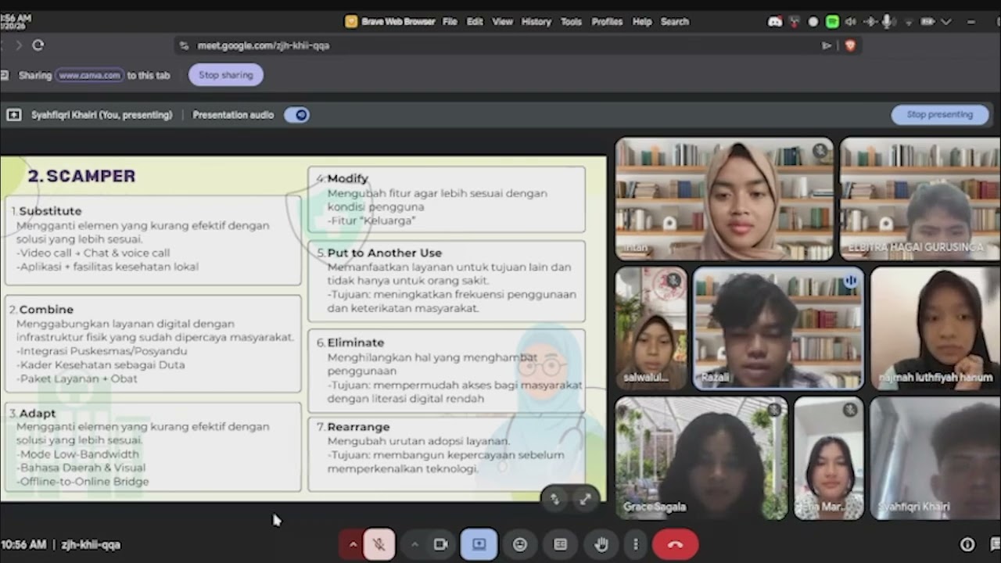
Task: Click the expand fullscreen icon on presentation
Action: 585,499
